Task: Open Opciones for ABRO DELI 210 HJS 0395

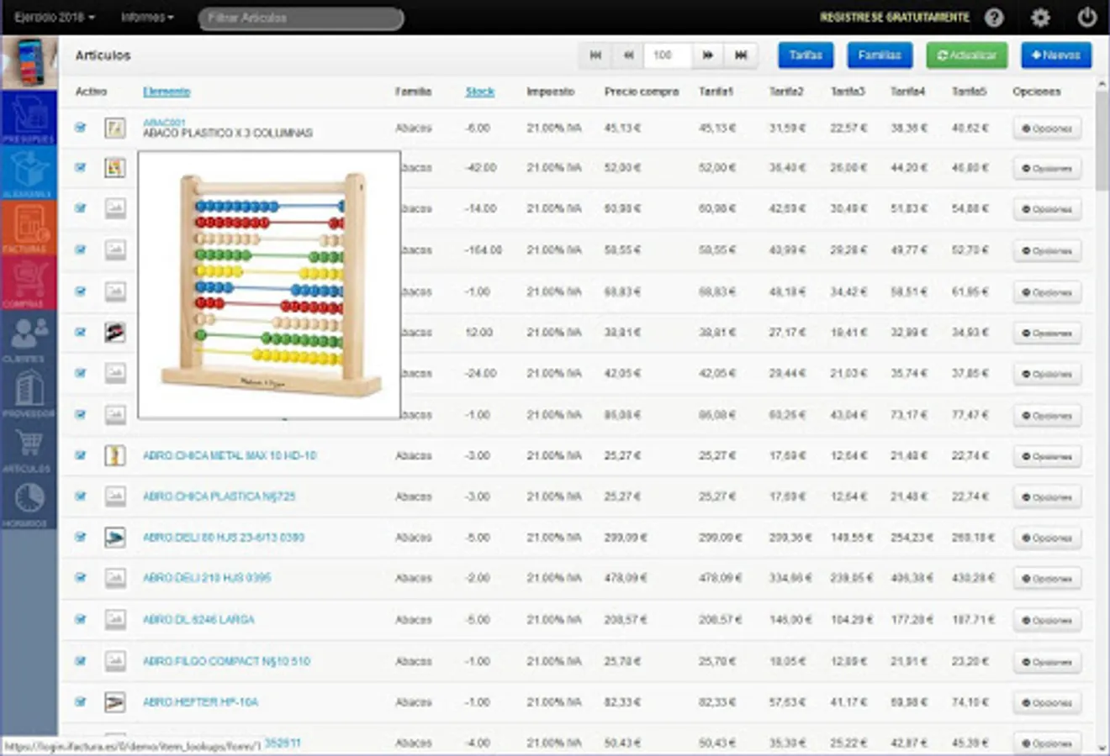Action: point(1047,579)
